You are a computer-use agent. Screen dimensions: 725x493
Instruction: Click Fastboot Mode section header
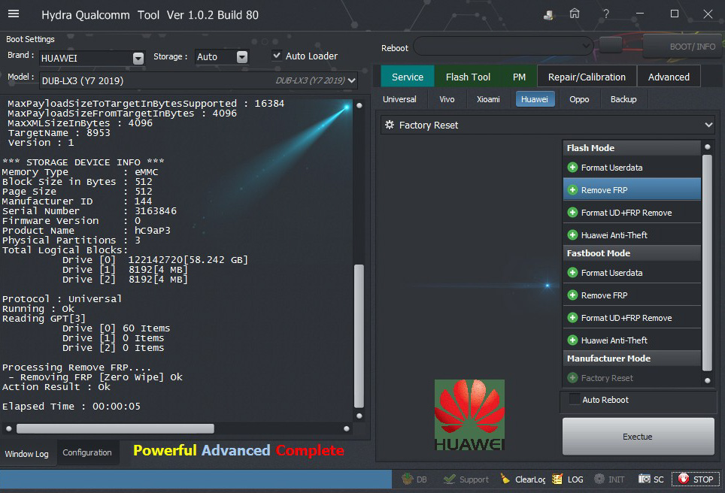click(632, 253)
